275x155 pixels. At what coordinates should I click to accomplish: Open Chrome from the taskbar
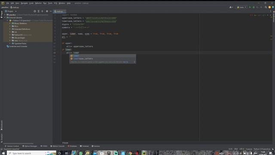[130, 153]
